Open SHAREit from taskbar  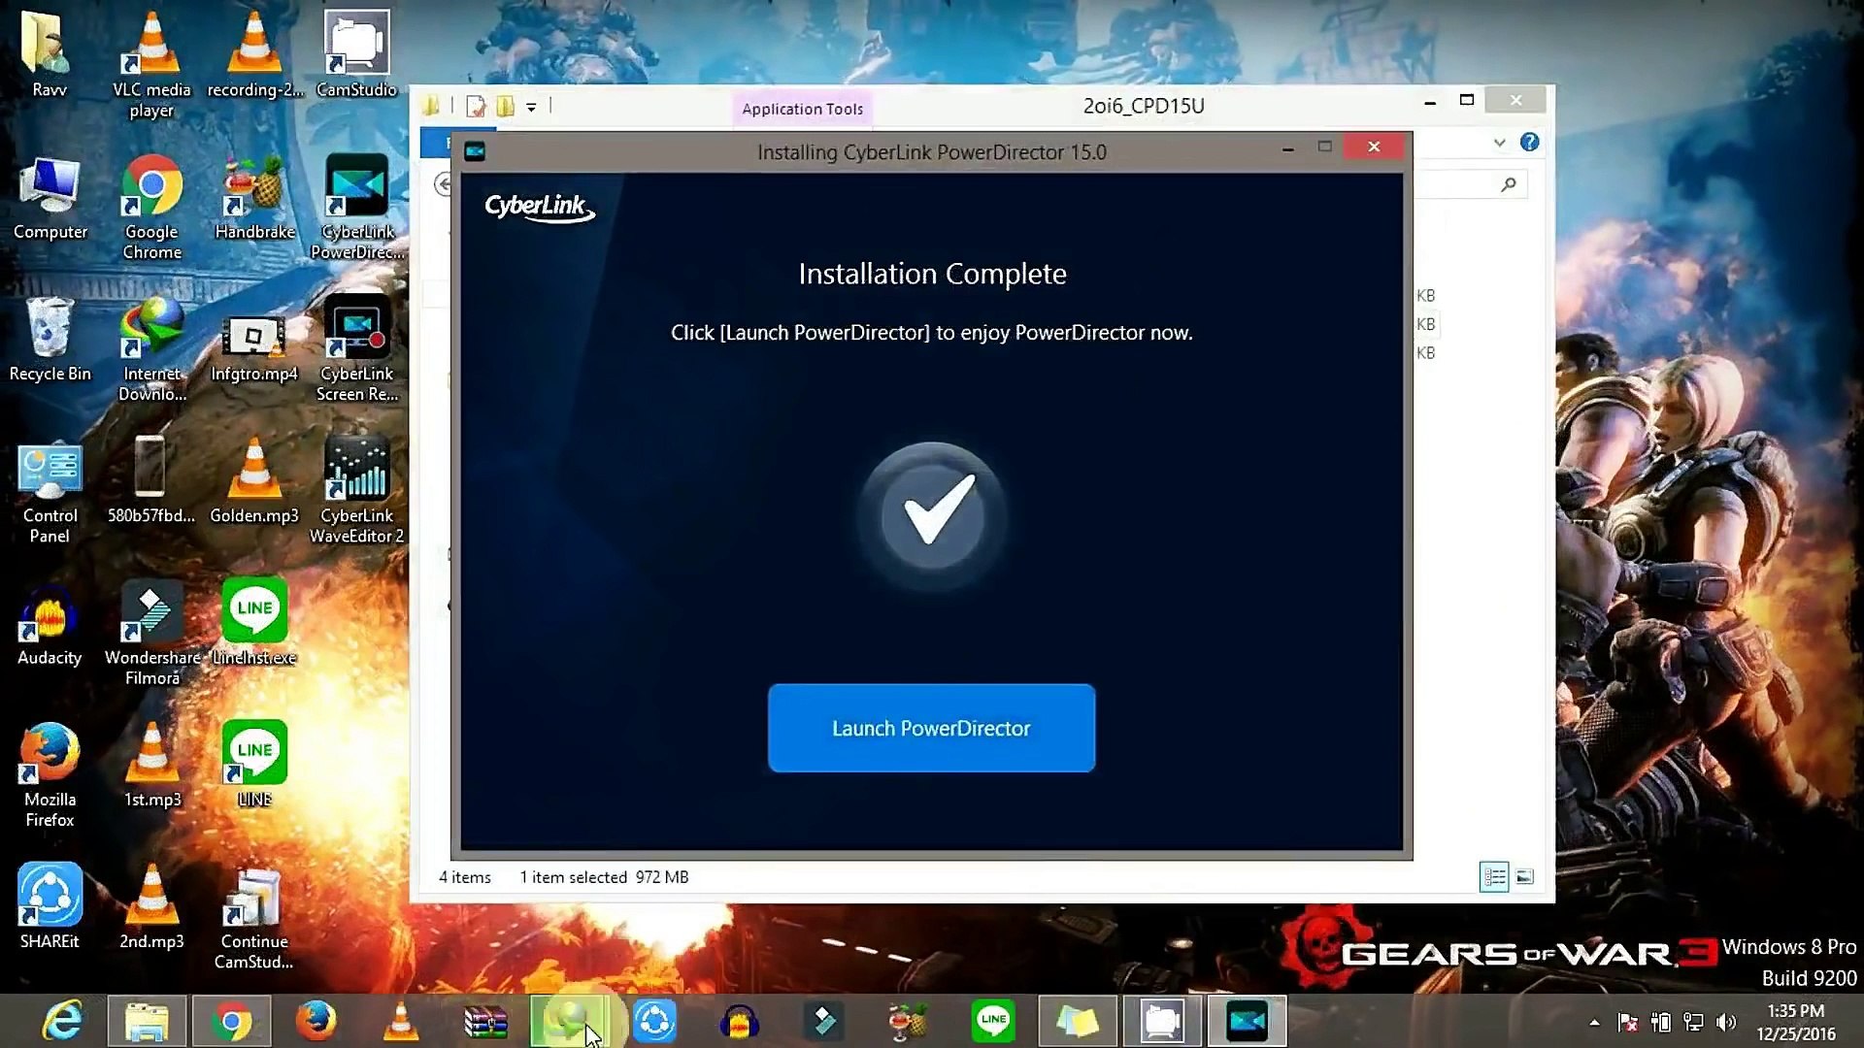click(x=654, y=1021)
